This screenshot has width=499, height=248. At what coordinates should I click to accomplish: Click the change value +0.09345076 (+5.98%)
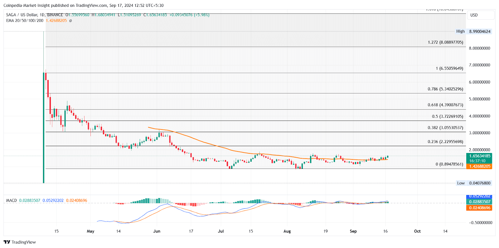tap(189, 15)
